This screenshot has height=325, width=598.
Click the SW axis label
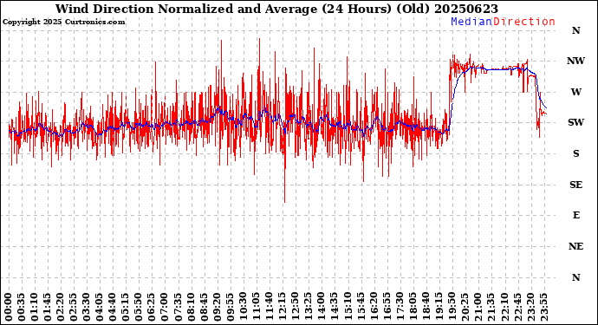point(575,122)
